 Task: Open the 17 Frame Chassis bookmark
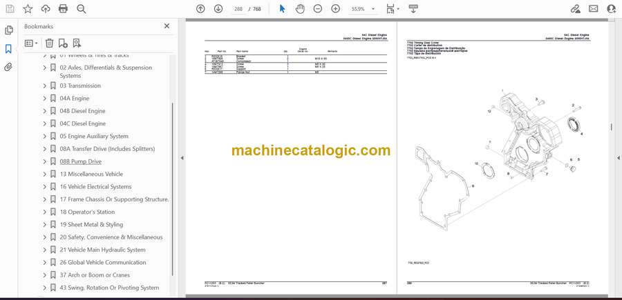[114, 199]
